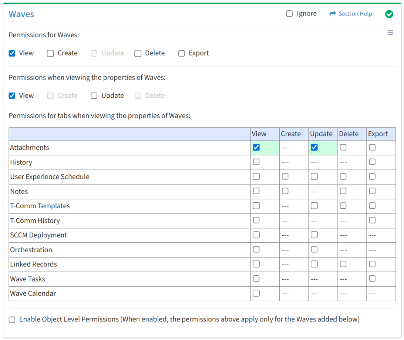The width and height of the screenshot is (404, 340).
Task: Click the green checkmark status icon
Action: tap(389, 14)
